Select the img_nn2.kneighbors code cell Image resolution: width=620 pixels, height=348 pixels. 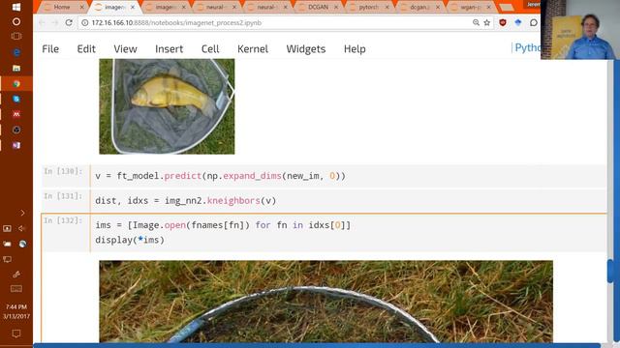349,200
